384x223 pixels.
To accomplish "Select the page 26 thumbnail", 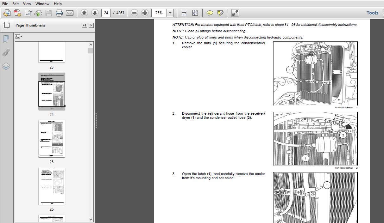I will click(52, 186).
